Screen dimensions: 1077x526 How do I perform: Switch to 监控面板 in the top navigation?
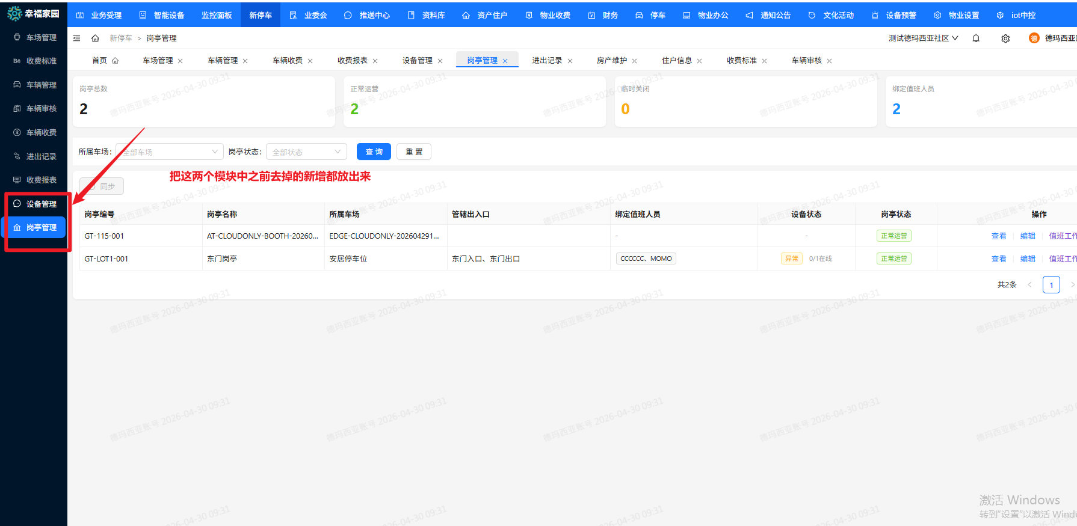(x=217, y=15)
